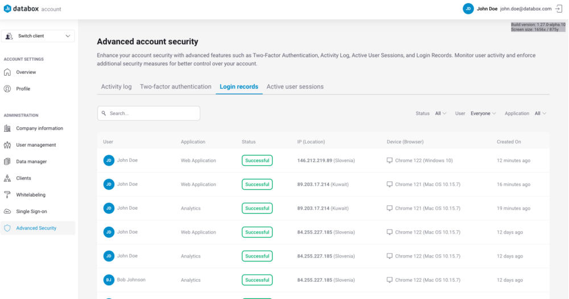Viewport: 569px width, 299px height.
Task: Open the User Everyone filter dropdown
Action: 483,114
